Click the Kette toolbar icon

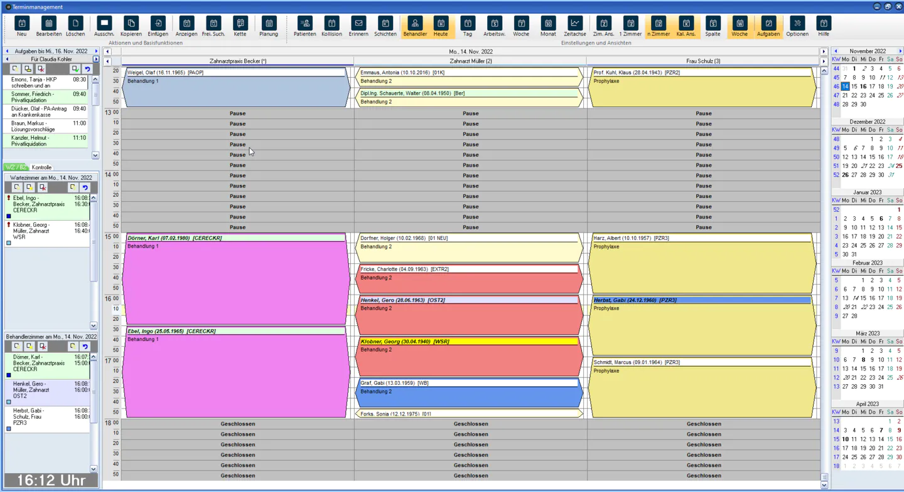pyautogui.click(x=240, y=26)
